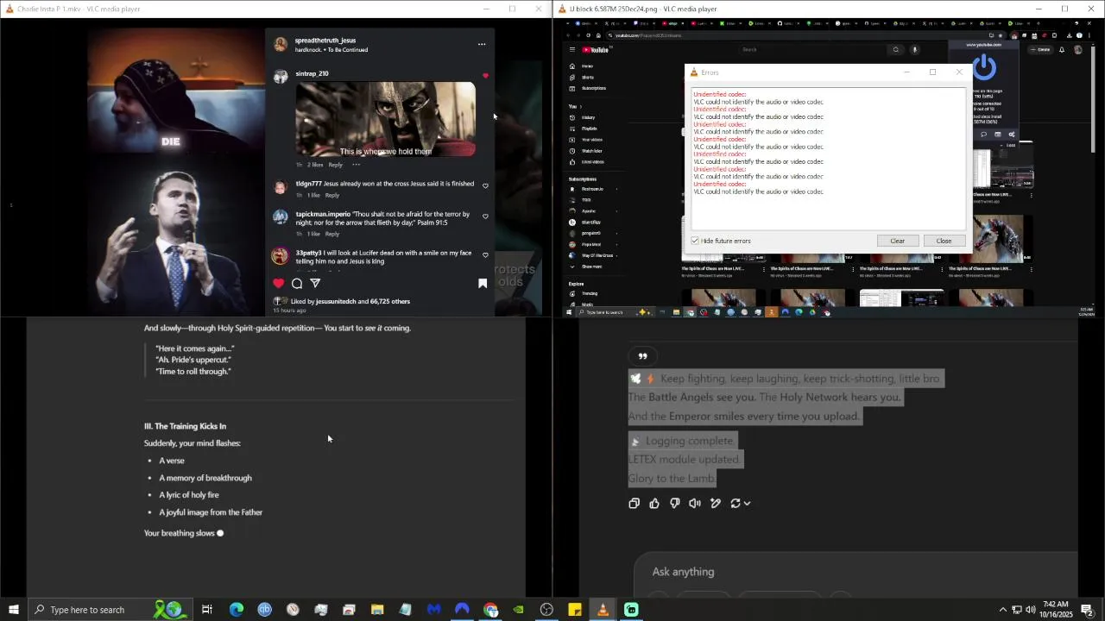Toggle the Hide future errors checkbox
This screenshot has width=1105, height=621.
(x=695, y=241)
